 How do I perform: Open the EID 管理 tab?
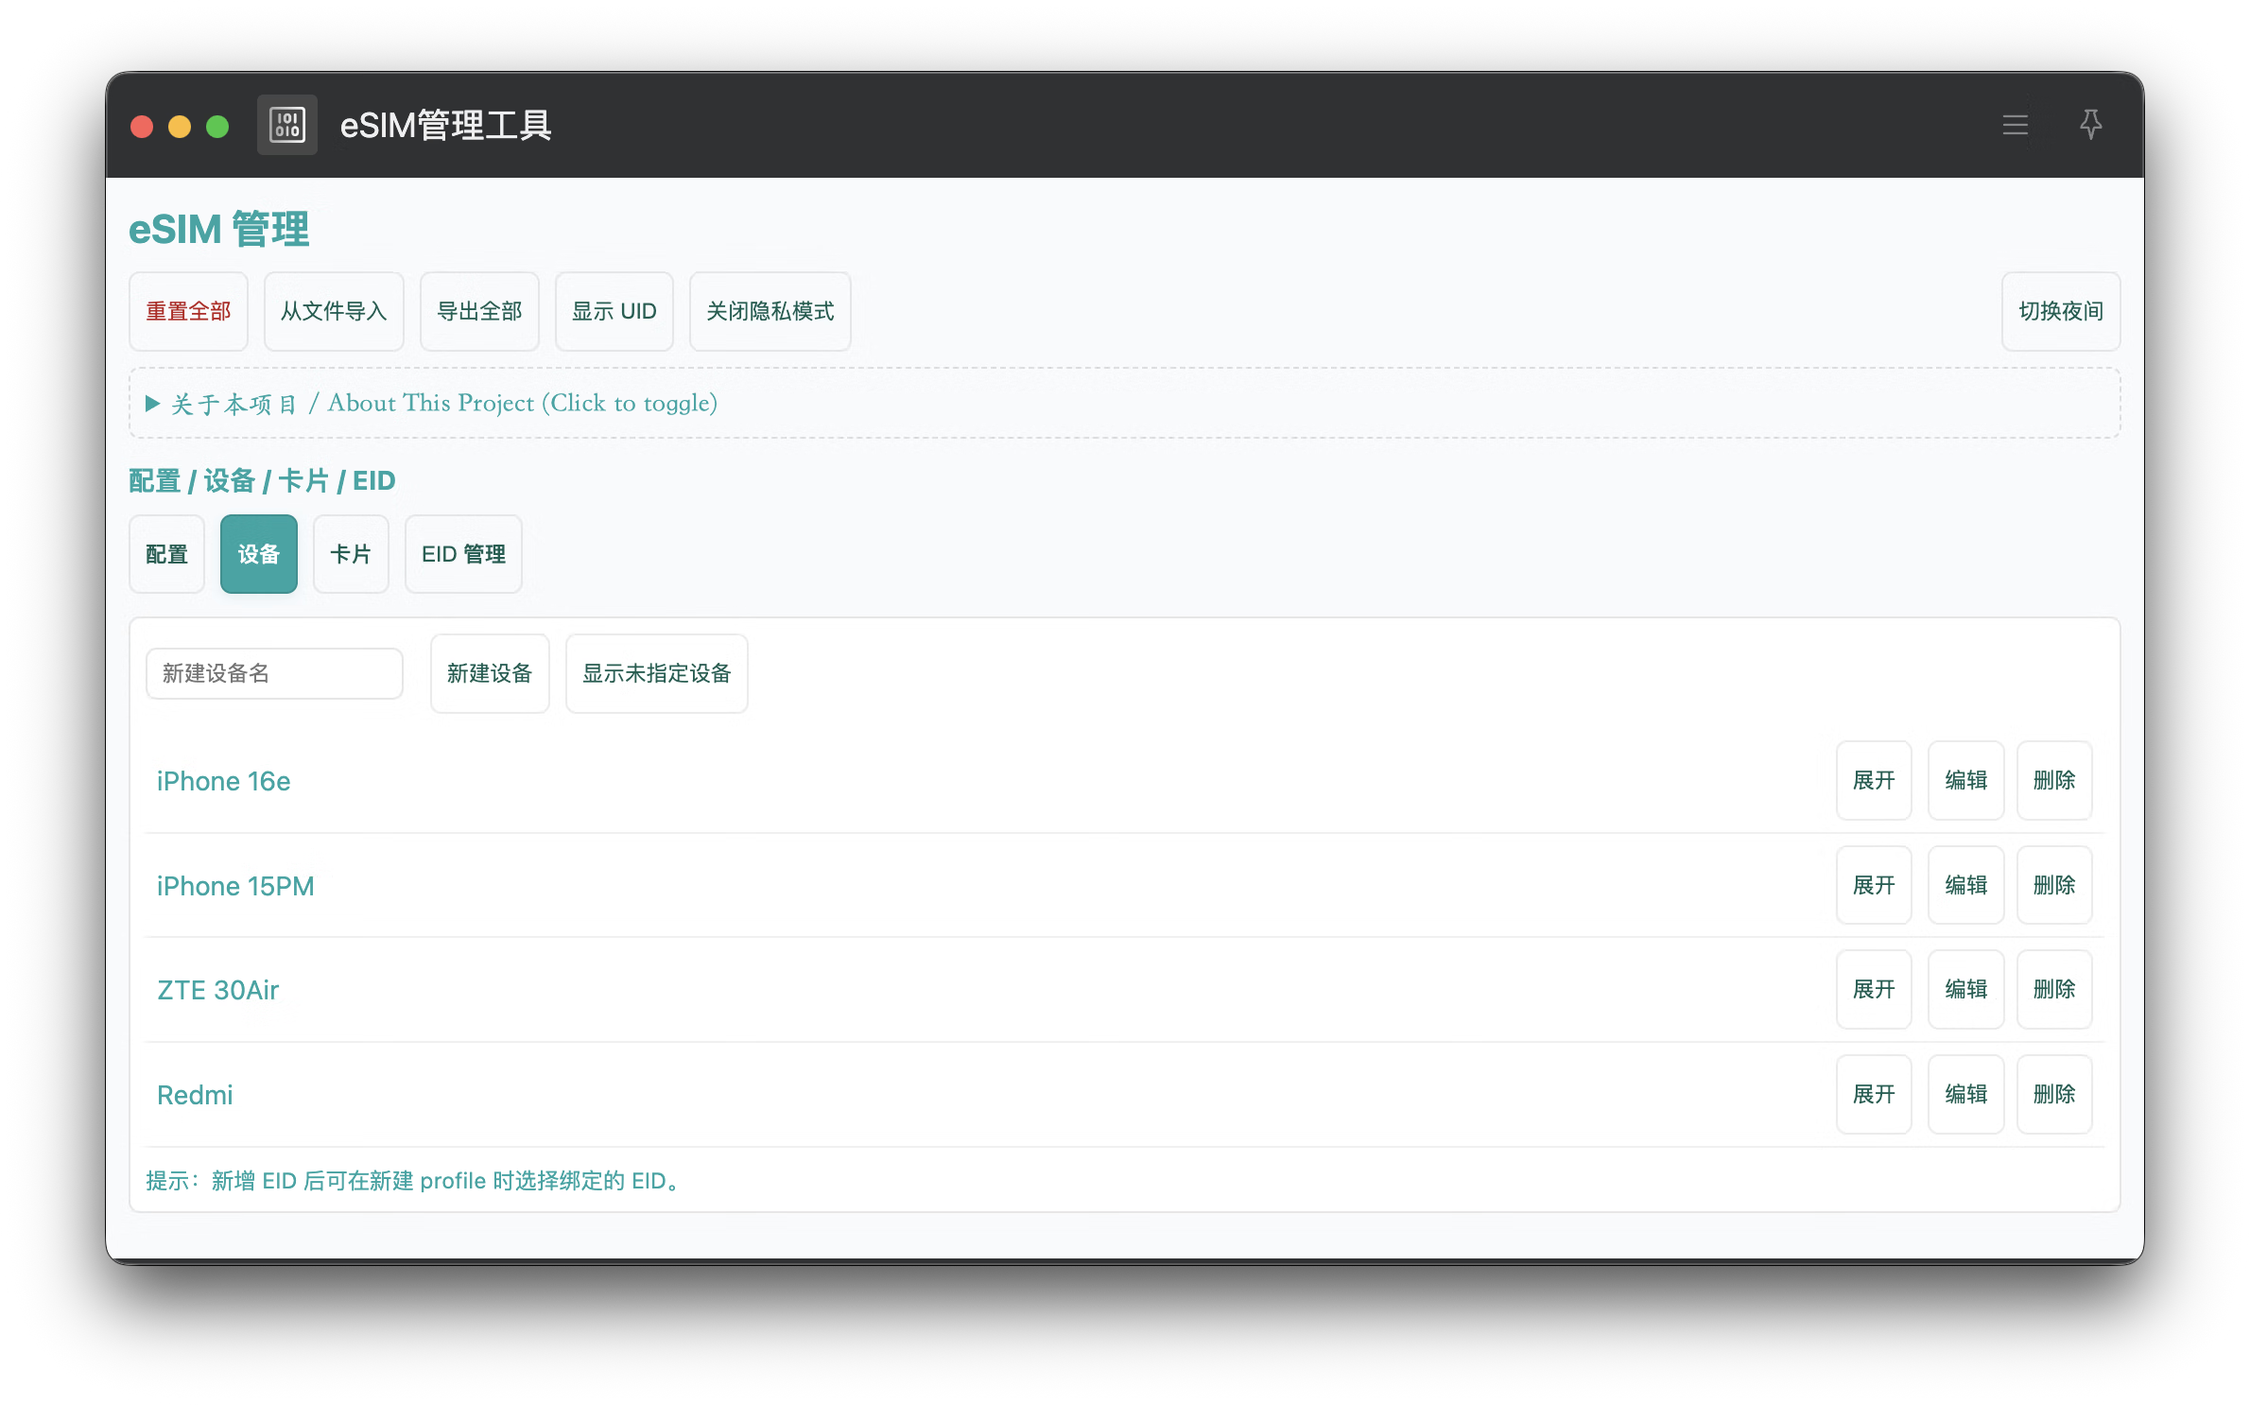point(463,554)
